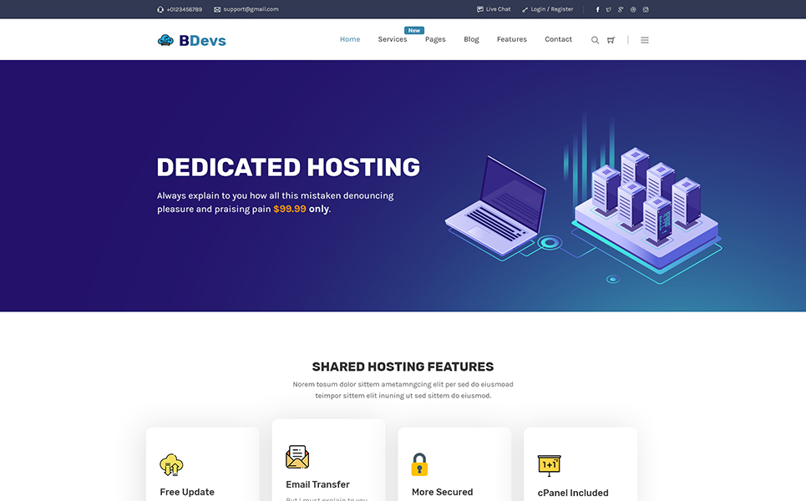Open the shopping cart icon
The height and width of the screenshot is (501, 806).
coord(611,40)
